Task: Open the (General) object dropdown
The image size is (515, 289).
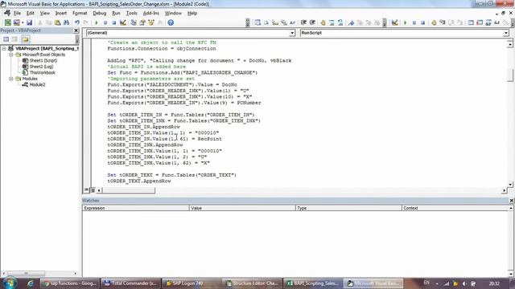Action: click(x=292, y=33)
